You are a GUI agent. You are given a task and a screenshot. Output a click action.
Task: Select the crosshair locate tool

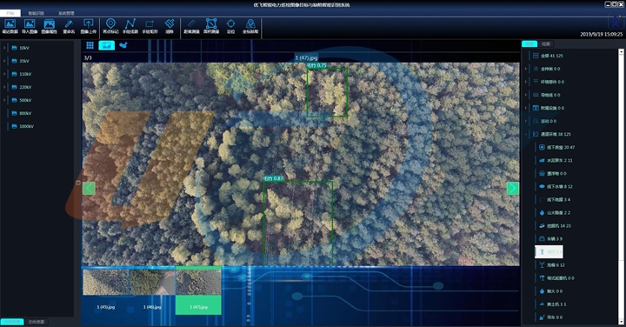[x=230, y=26]
